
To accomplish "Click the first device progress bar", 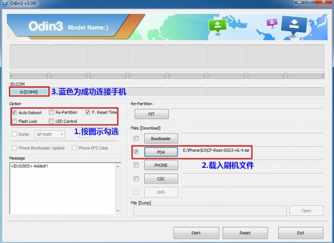I will (x=29, y=75).
